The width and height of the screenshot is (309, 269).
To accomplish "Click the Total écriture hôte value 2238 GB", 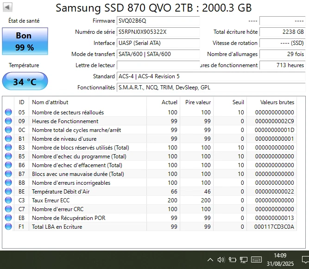I will (283, 32).
